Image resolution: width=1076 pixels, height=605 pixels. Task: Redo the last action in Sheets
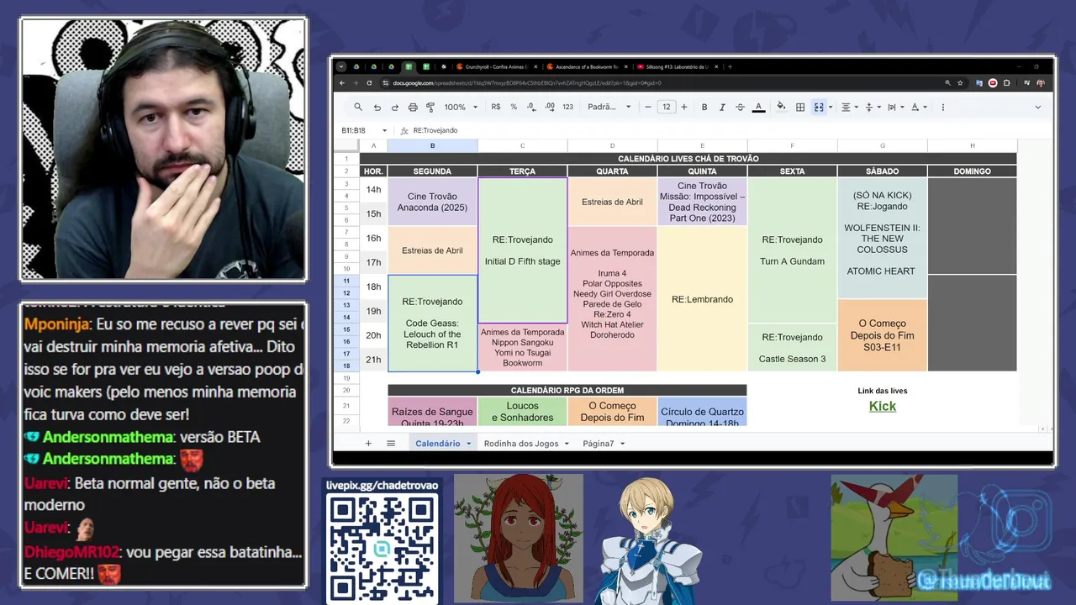point(394,107)
